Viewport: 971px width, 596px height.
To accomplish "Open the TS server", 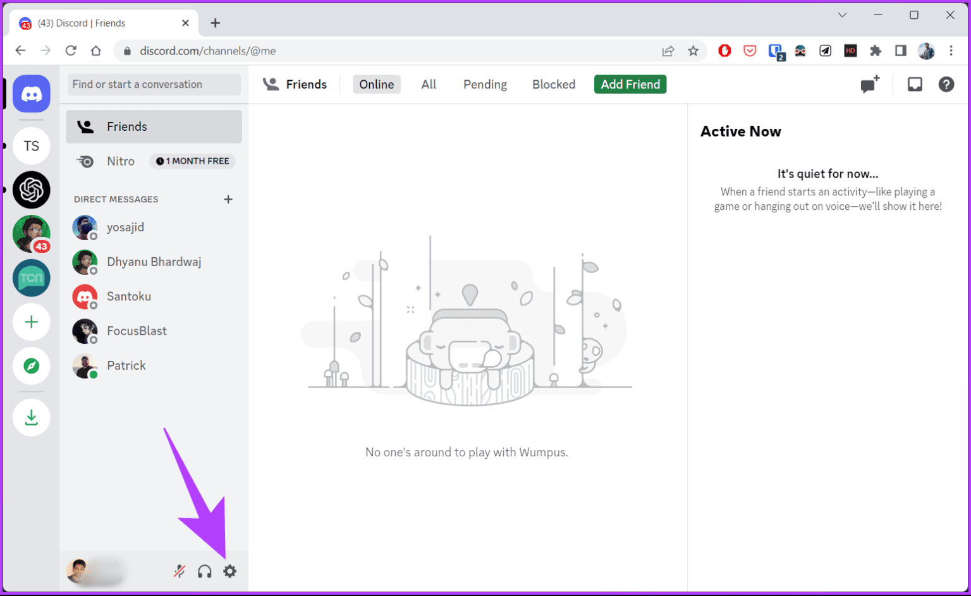I will pyautogui.click(x=32, y=146).
